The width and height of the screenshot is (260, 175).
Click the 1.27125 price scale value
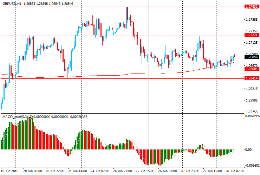click(252, 43)
